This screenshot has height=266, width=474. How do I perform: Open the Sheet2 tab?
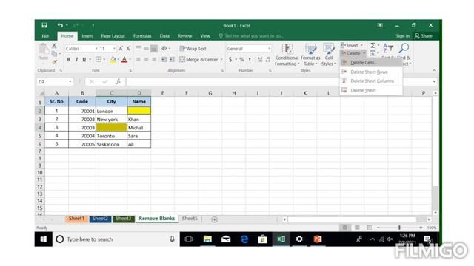point(100,219)
